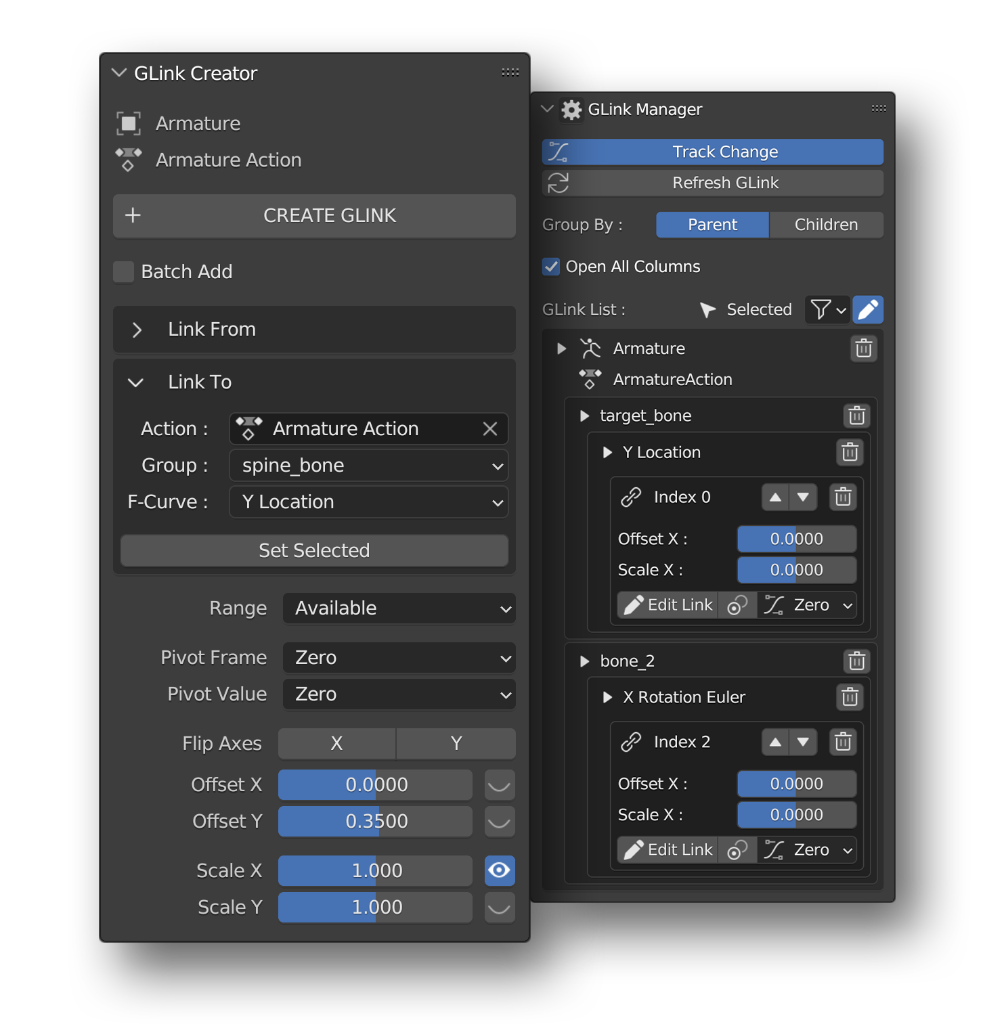Image resolution: width=1006 pixels, height=1024 pixels.
Task: Click select-linked icon next to Index 0 Edit Link
Action: coord(737,605)
